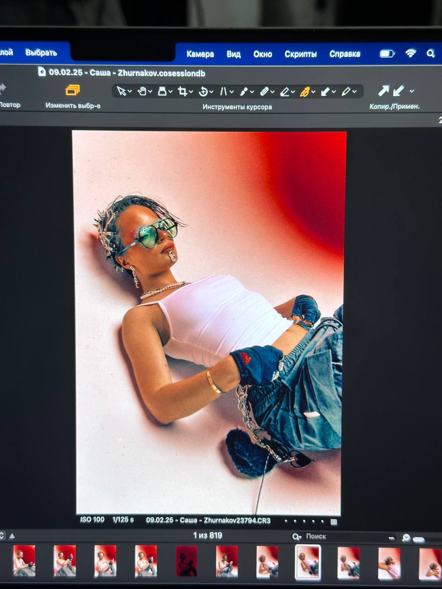This screenshot has height=589, width=442.
Task: Set one-star rating with first rating dot
Action: point(286,521)
